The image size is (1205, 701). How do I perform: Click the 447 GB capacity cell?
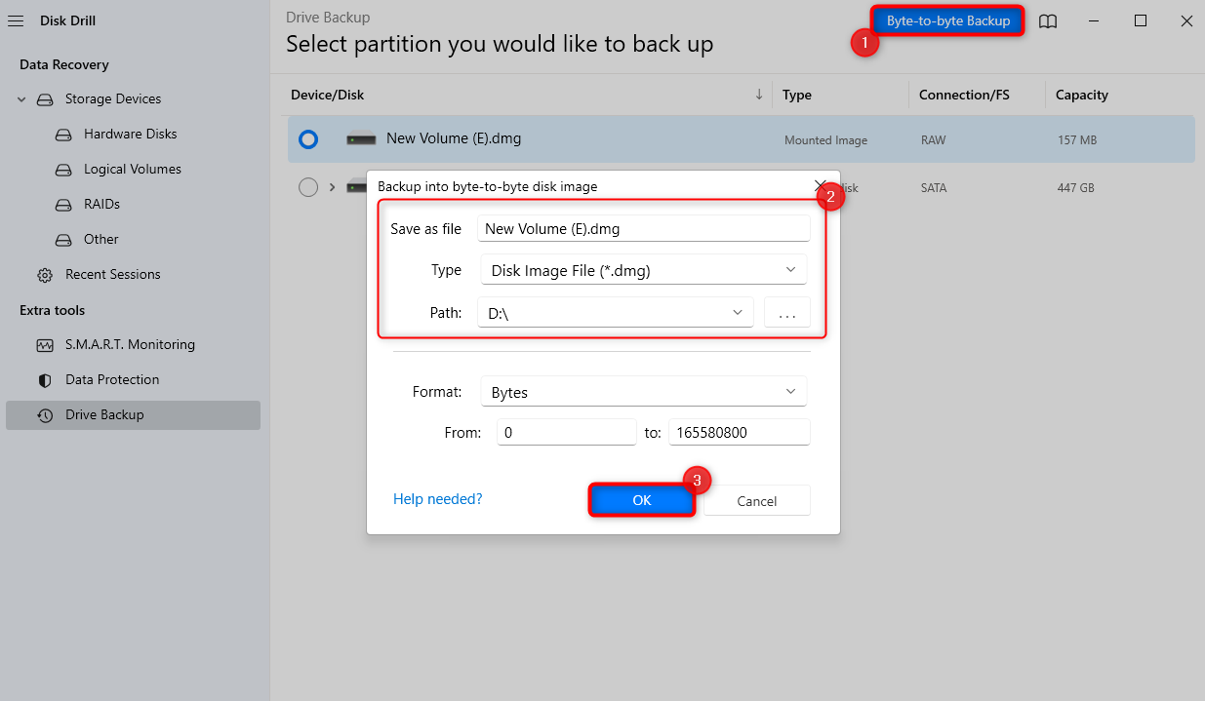(x=1077, y=187)
